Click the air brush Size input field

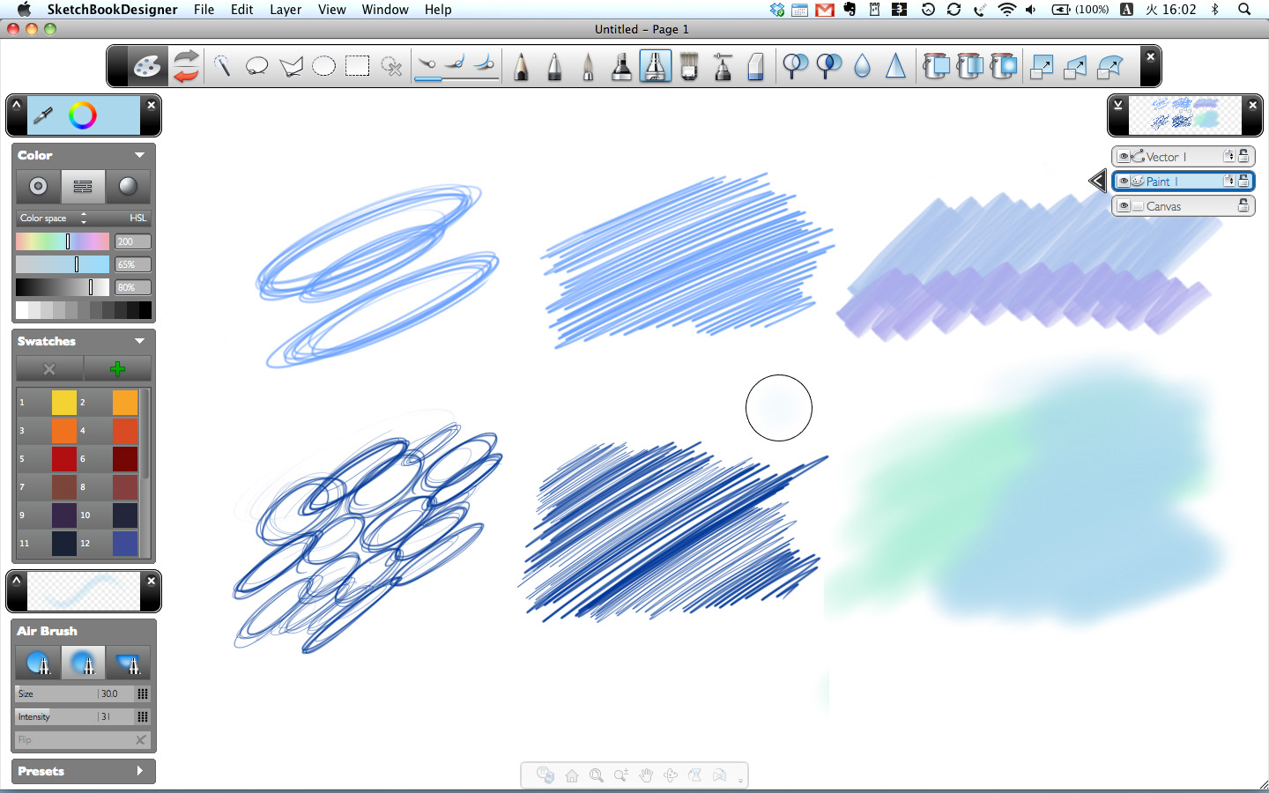click(x=115, y=694)
